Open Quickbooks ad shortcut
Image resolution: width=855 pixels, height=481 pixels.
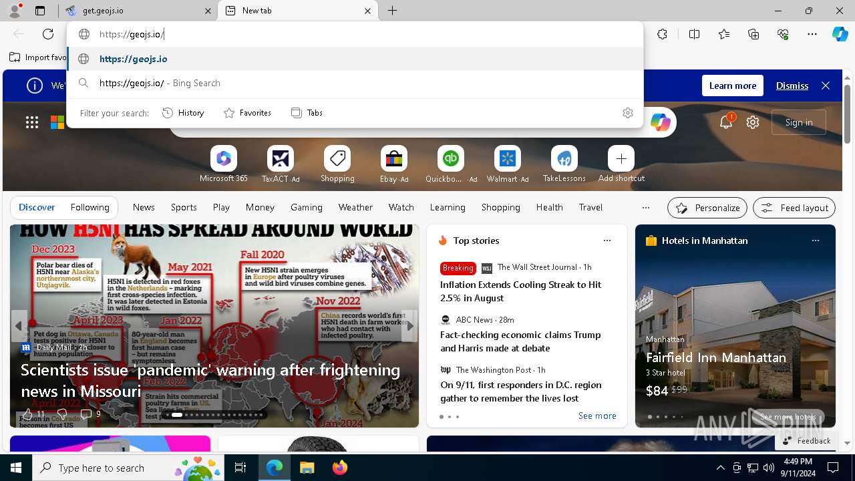pos(451,164)
